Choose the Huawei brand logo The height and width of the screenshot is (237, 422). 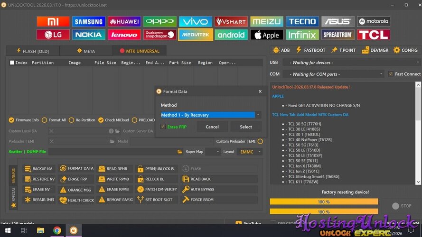pyautogui.click(x=124, y=21)
